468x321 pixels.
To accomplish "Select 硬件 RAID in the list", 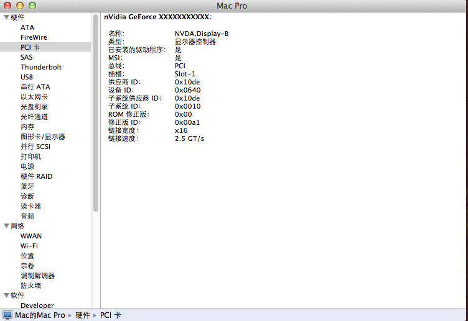I will [37, 176].
